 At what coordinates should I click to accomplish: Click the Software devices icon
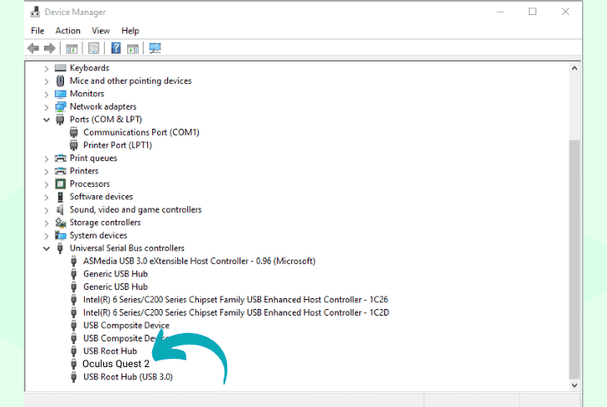tap(61, 197)
